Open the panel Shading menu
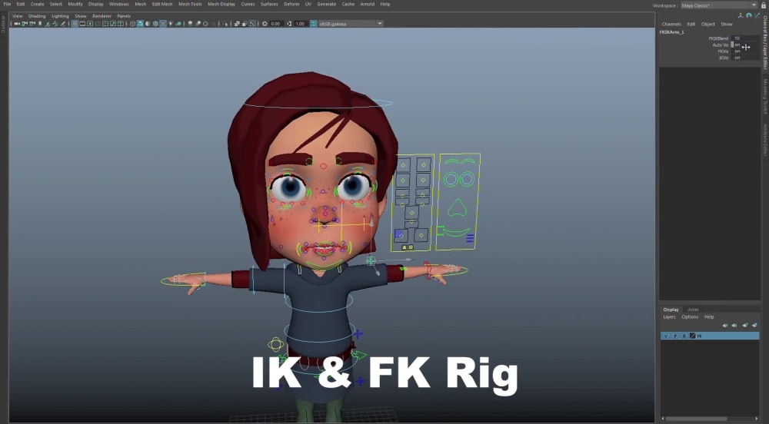 (37, 16)
